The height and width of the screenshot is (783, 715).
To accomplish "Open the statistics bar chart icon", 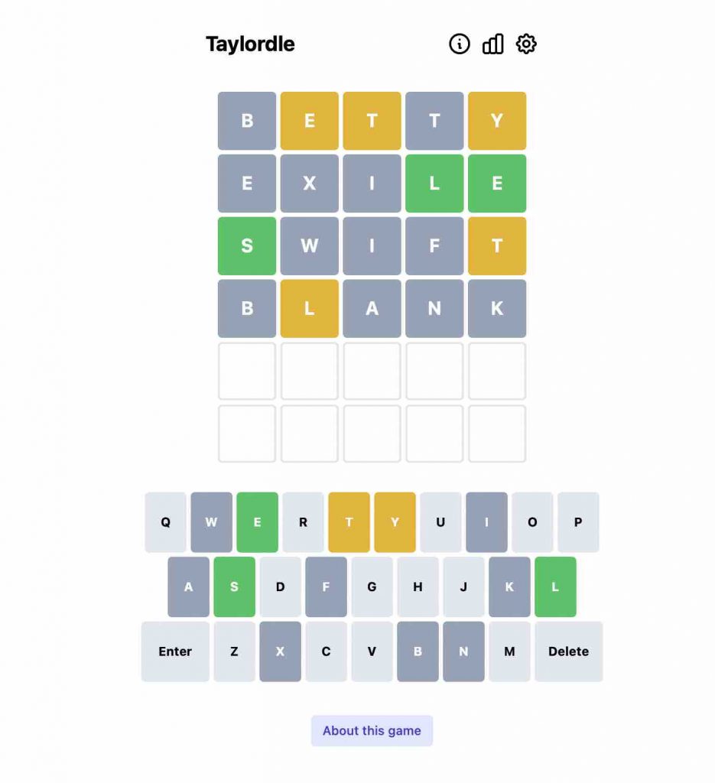I will (x=492, y=44).
